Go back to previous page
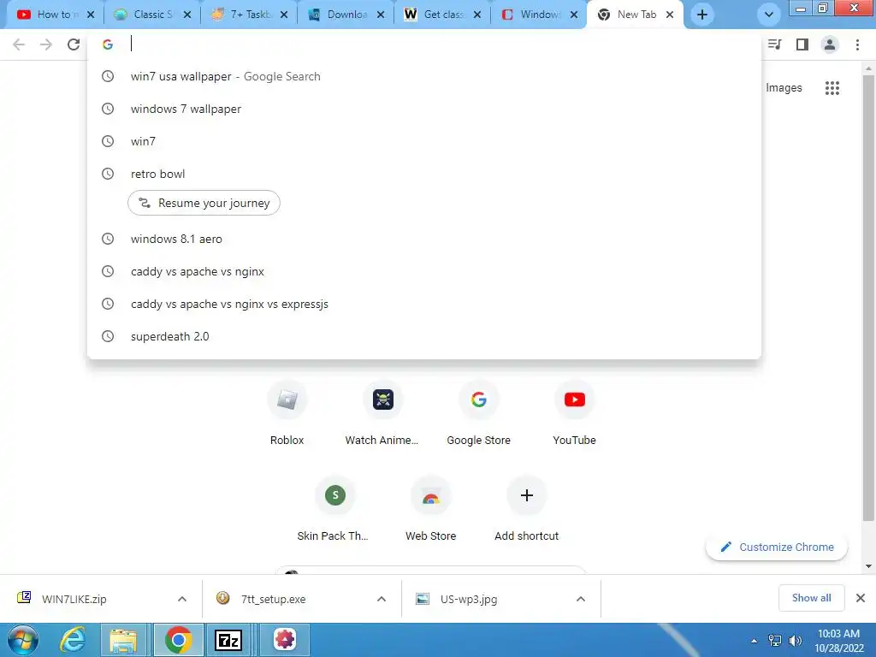The height and width of the screenshot is (657, 876). [x=19, y=44]
